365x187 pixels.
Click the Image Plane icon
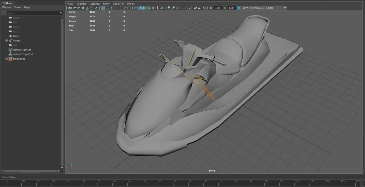pyautogui.click(x=87, y=8)
